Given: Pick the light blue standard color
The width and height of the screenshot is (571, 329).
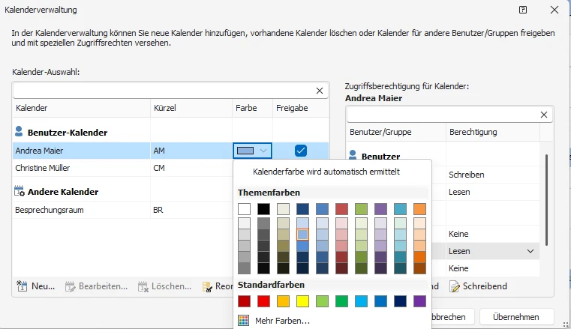Looking at the screenshot, I should (x=361, y=301).
